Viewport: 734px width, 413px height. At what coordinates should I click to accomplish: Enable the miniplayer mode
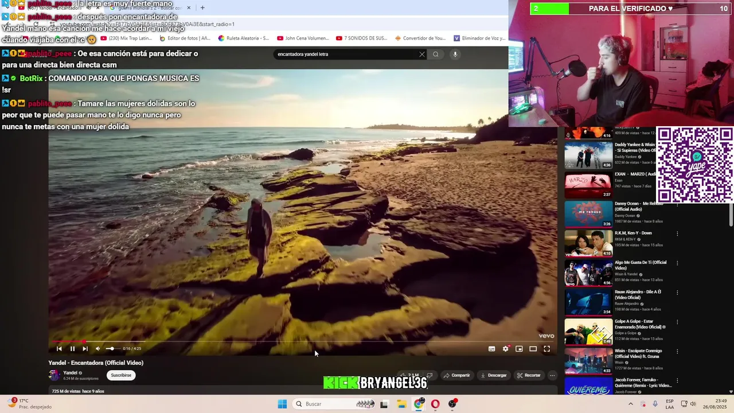pos(519,349)
